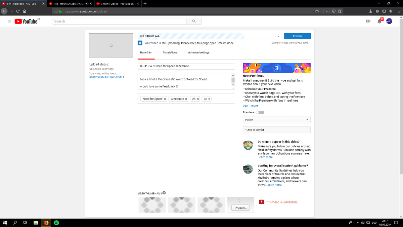
Task: Open File Explorer from the taskbar
Action: 36,223
